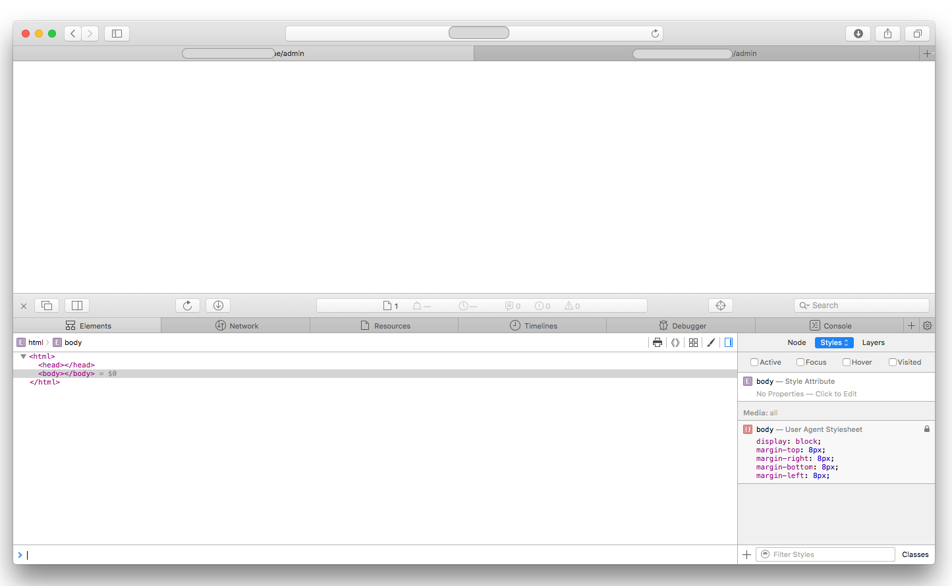Screen dimensions: 952x586
Task: Close the Web Inspector panel
Action: tap(24, 306)
